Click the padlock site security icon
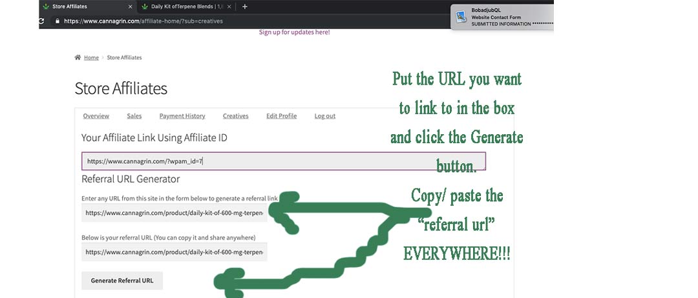 click(x=57, y=21)
